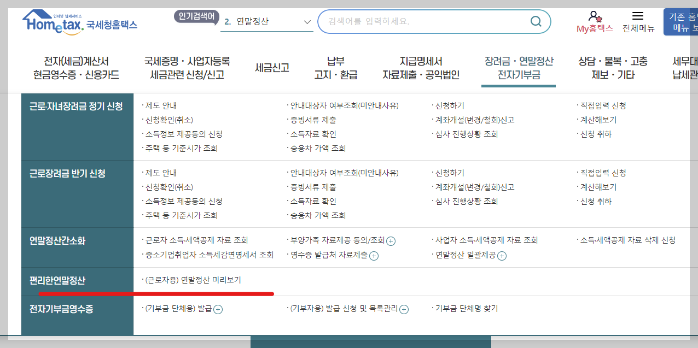
Task: Click the search magnifier icon
Action: pos(536,21)
